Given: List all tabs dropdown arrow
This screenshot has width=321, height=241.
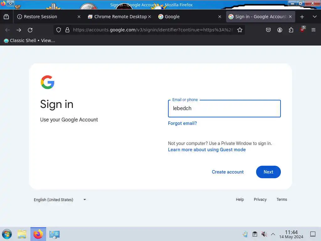Looking at the screenshot, I should tap(315, 17).
